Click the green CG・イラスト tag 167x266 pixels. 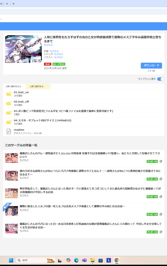(59, 64)
